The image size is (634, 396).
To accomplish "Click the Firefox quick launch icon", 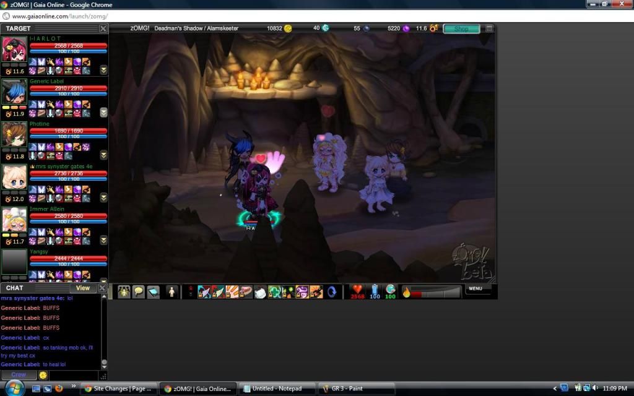I will 59,389.
